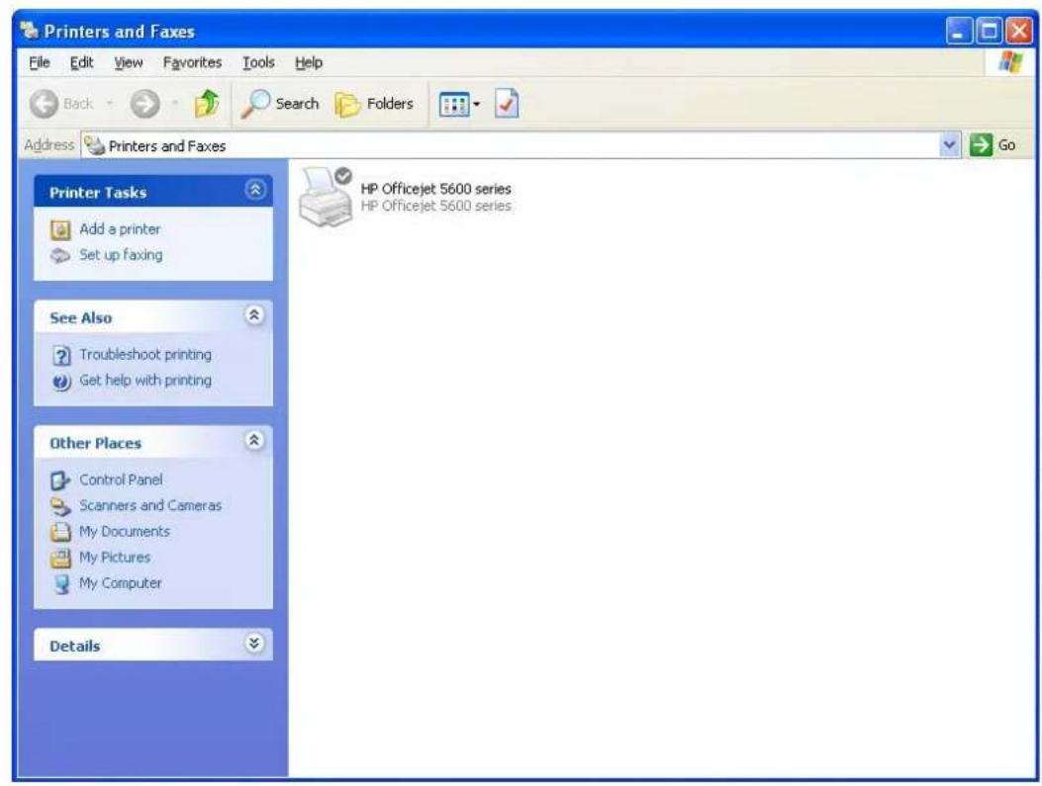Click the Printers and Faxes title bar icon

pos(30,31)
